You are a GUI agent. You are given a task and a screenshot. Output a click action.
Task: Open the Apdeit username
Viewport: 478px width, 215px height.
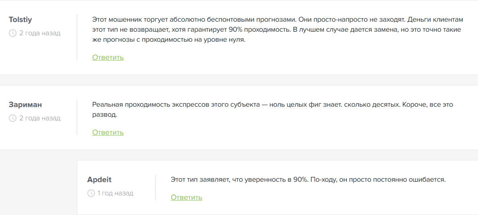[x=99, y=180]
